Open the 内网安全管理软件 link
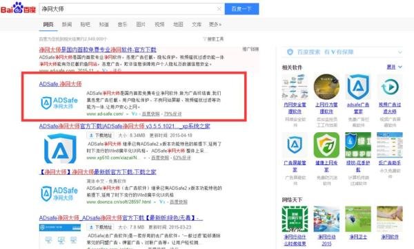Viewport: 414px width, 249px height. [295, 108]
